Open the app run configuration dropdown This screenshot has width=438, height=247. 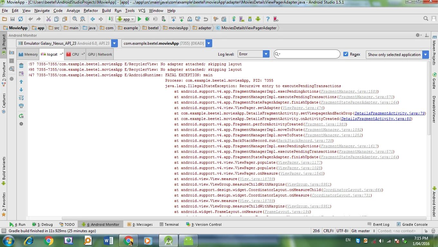click(x=125, y=19)
